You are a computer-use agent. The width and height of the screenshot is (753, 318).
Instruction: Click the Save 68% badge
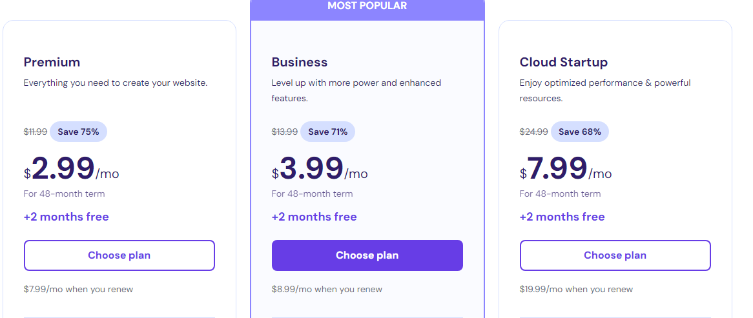580,132
